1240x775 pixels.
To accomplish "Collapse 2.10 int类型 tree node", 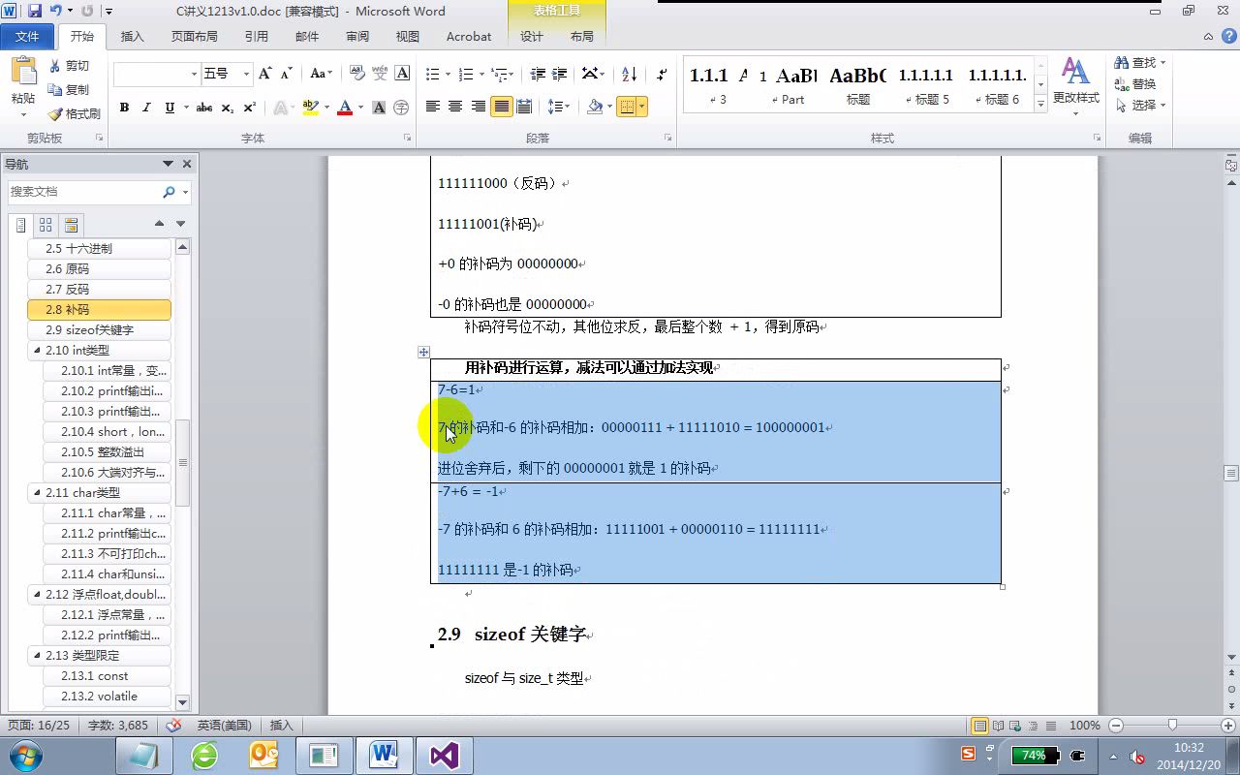I will (37, 351).
